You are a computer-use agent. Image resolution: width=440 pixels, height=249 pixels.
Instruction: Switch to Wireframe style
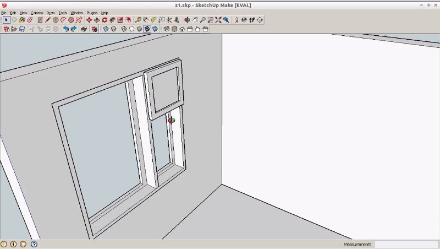124,29
